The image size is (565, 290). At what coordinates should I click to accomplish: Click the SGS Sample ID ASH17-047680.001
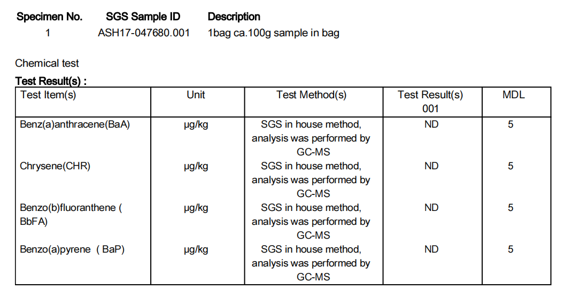pos(143,33)
